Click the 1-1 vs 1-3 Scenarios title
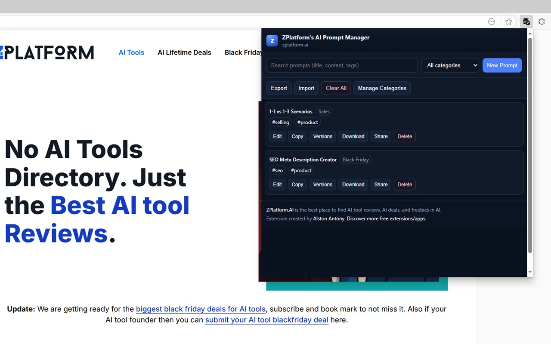This screenshot has height=344, width=551. click(x=291, y=111)
